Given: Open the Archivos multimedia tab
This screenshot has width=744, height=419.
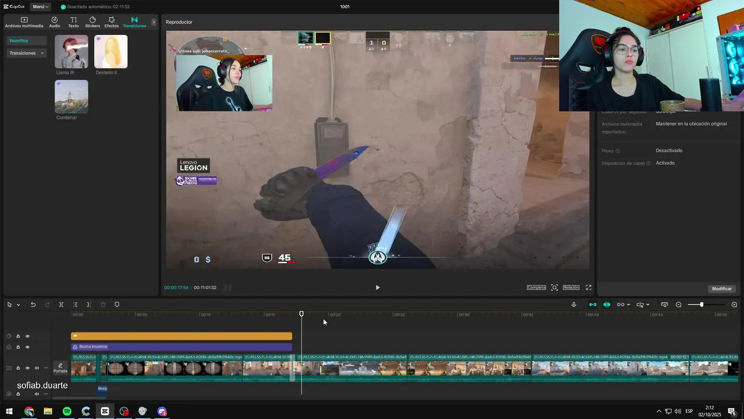Looking at the screenshot, I should tap(24, 22).
